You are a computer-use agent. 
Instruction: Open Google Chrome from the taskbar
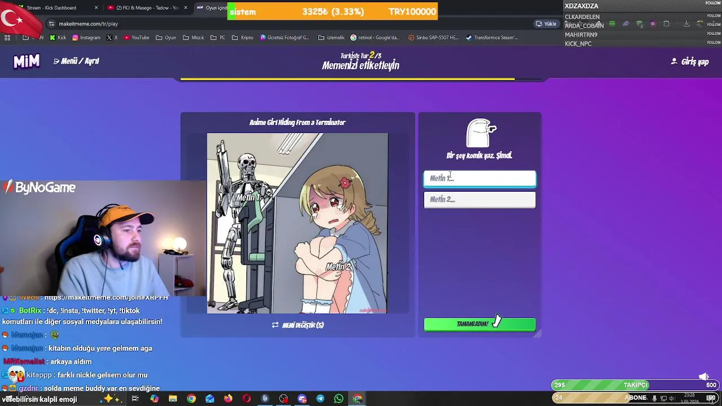[191, 399]
